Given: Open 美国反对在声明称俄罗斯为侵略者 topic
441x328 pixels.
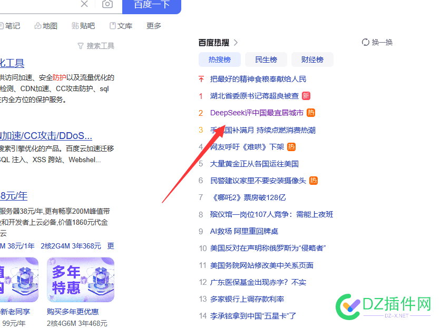Looking at the screenshot, I should click(x=268, y=248).
